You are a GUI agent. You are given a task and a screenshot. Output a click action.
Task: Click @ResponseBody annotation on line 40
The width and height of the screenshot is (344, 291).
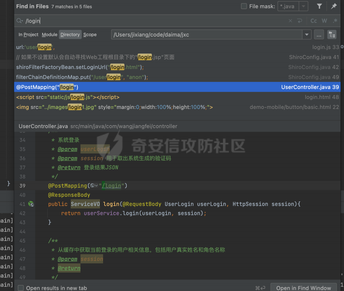click(69, 195)
